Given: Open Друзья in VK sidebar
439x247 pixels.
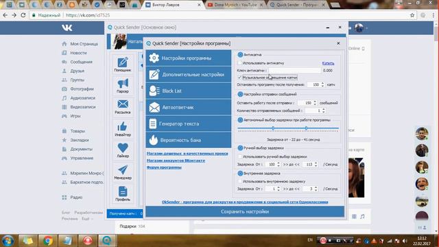Looking at the screenshot, I should click(x=78, y=71).
